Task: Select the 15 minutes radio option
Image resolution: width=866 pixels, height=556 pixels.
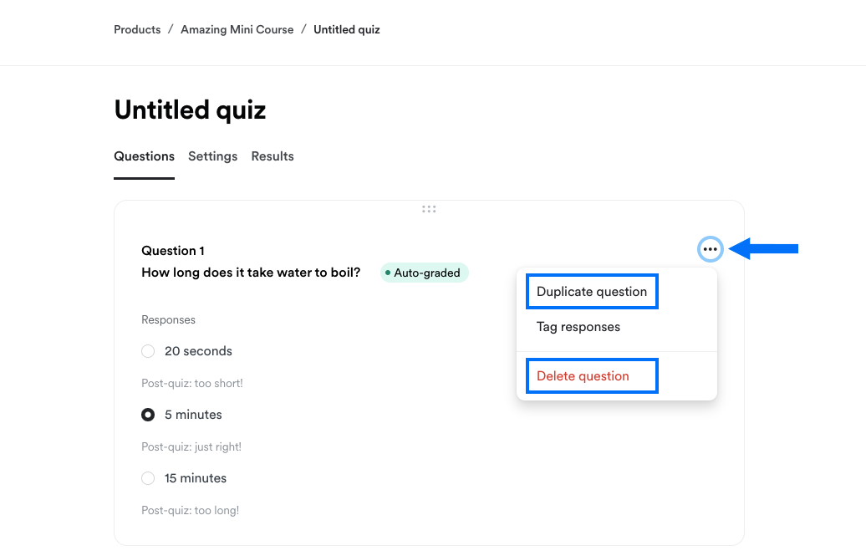Action: tap(148, 478)
